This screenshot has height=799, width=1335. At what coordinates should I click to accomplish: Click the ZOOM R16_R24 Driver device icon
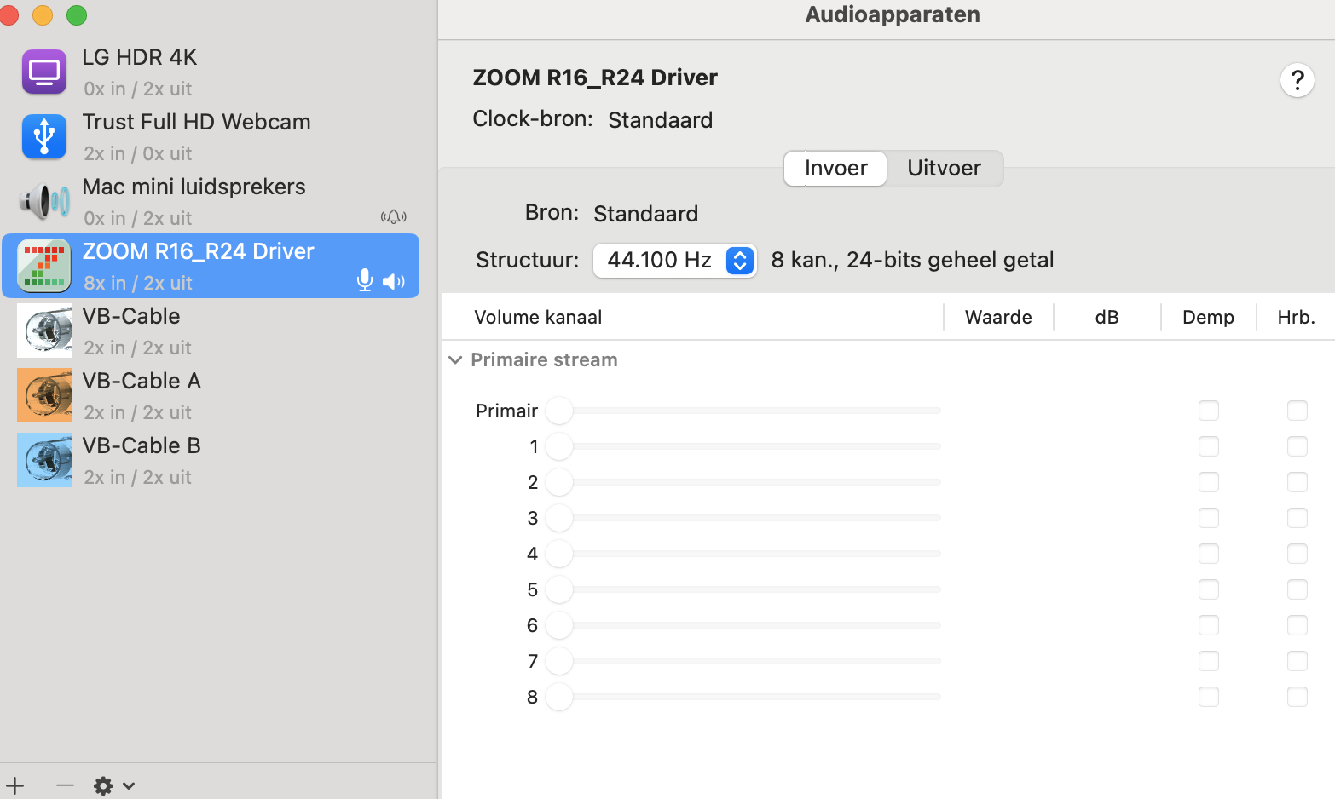[43, 265]
